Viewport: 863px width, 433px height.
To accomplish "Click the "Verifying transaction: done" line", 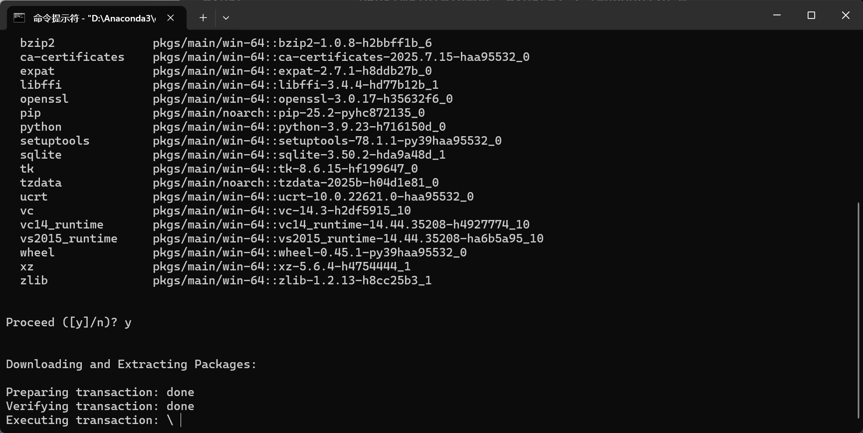I will (x=100, y=406).
